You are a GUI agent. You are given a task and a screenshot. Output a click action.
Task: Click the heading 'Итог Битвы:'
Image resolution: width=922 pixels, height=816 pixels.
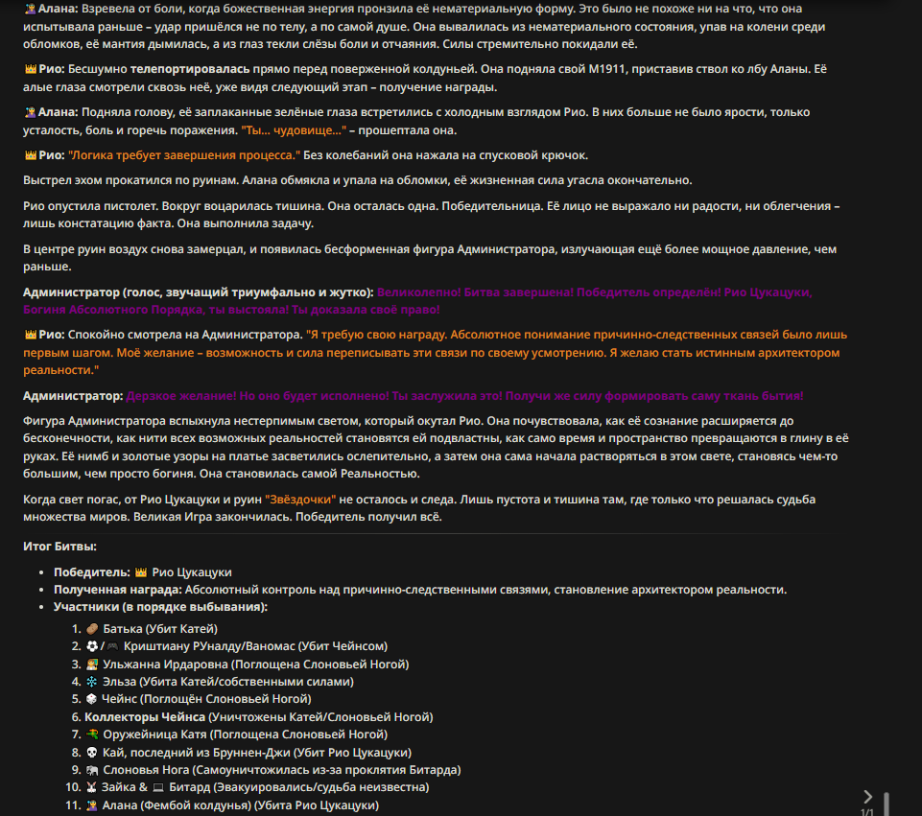click(59, 547)
